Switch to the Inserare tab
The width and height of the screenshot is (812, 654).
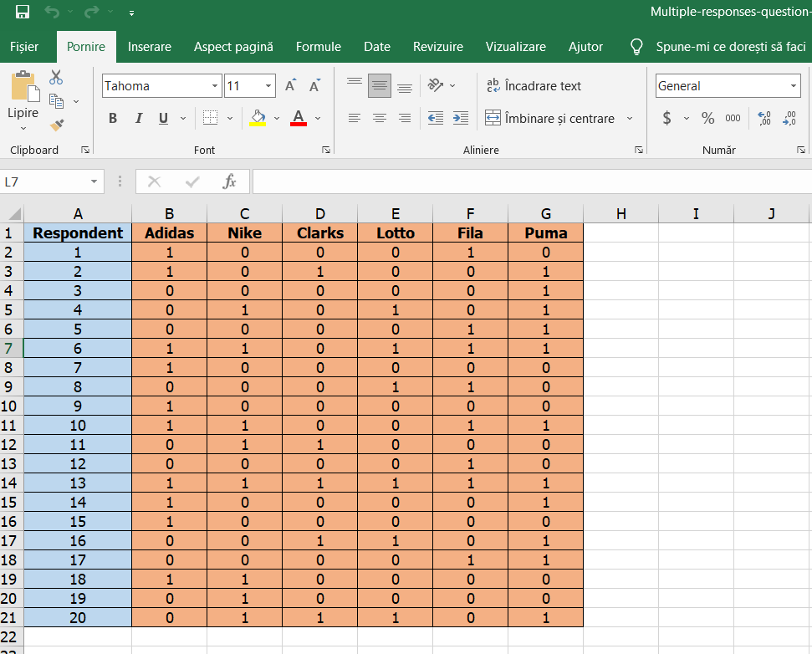click(x=149, y=47)
